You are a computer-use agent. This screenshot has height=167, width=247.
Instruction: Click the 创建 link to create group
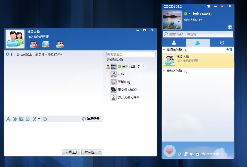pyautogui.click(x=229, y=50)
